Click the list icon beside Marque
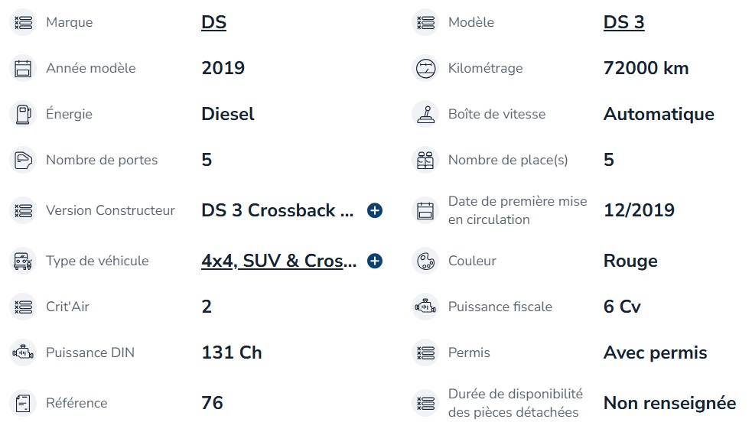Viewport: 752px width, 445px height. 23,22
